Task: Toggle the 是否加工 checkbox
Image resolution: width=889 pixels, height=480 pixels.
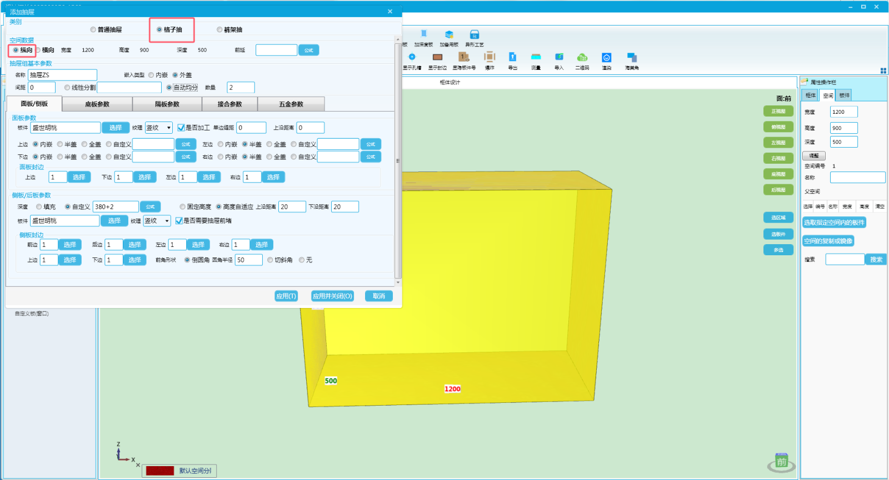Action: click(181, 128)
